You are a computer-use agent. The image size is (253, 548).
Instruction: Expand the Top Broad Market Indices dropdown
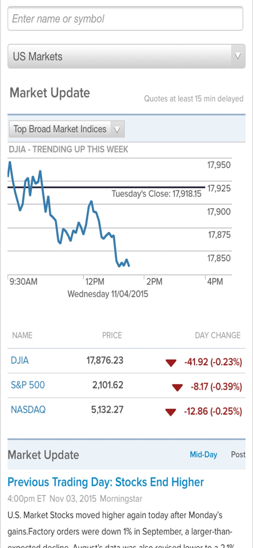coord(66,129)
